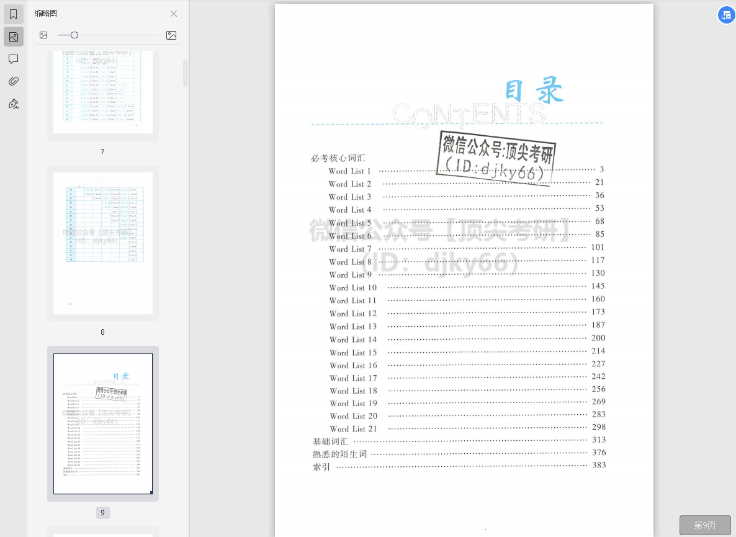Click the thumbnail size slider handle
Screen dimensions: 736x537
click(x=74, y=35)
